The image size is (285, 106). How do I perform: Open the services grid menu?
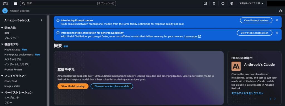pyautogui.click(x=16, y=3)
